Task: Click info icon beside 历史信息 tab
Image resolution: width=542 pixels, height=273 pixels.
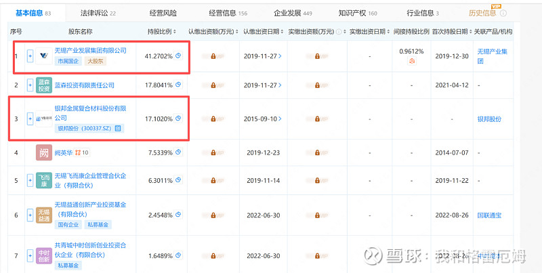Action: pos(503,14)
